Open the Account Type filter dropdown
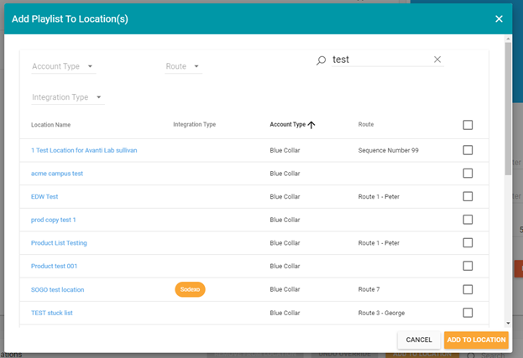 click(63, 66)
